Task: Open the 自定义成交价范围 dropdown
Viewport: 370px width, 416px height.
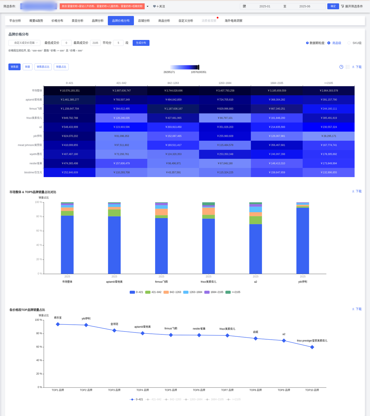Action: point(24,43)
